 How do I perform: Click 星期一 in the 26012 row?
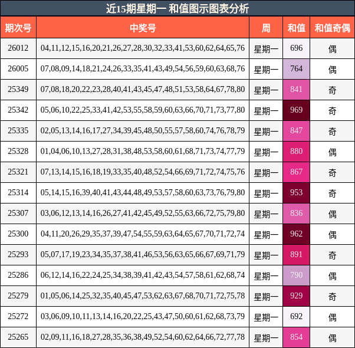point(266,49)
